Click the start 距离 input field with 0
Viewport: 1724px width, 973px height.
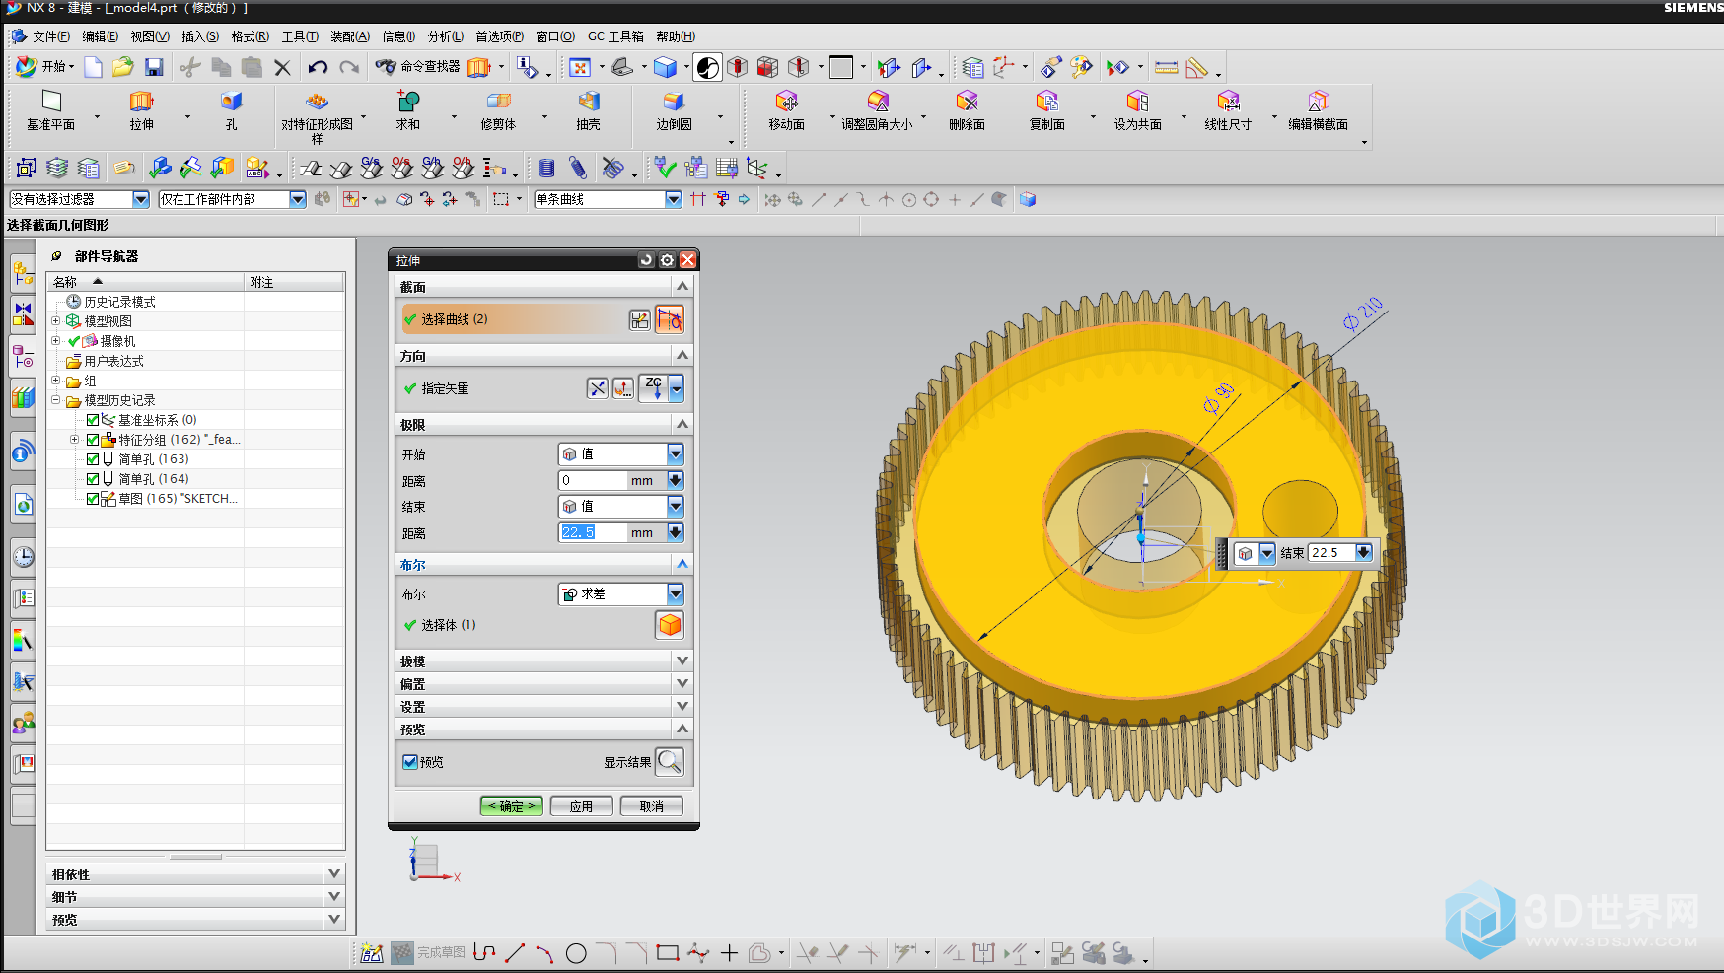pyautogui.click(x=594, y=481)
